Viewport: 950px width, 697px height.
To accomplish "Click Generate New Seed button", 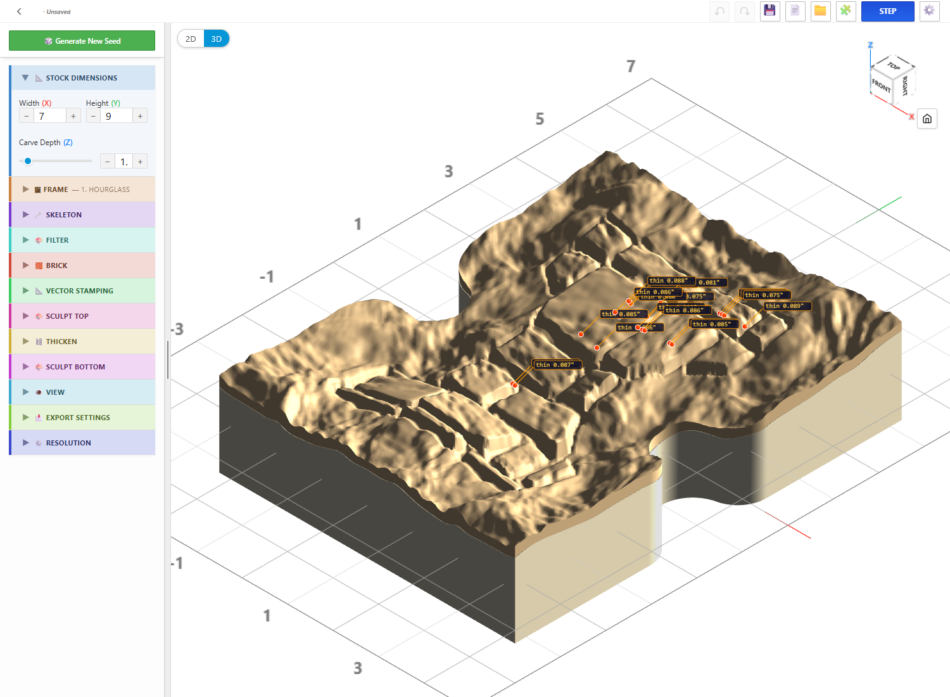I will pyautogui.click(x=82, y=41).
